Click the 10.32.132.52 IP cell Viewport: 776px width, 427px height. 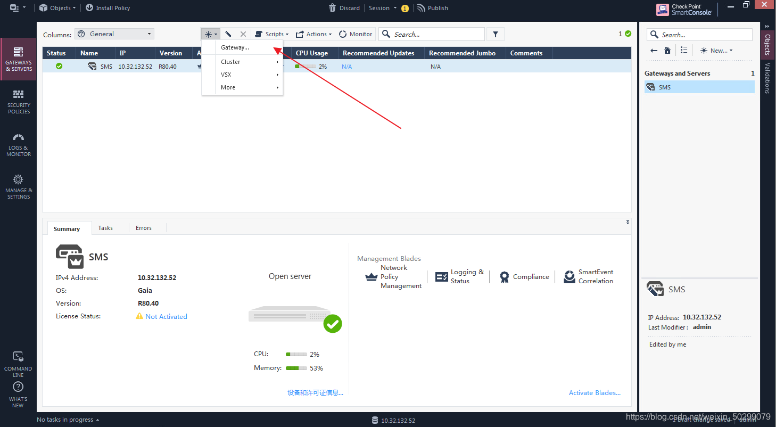tap(135, 67)
